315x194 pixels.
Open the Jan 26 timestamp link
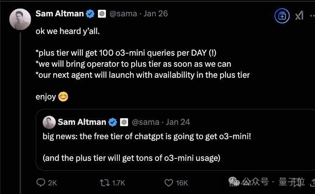156,14
